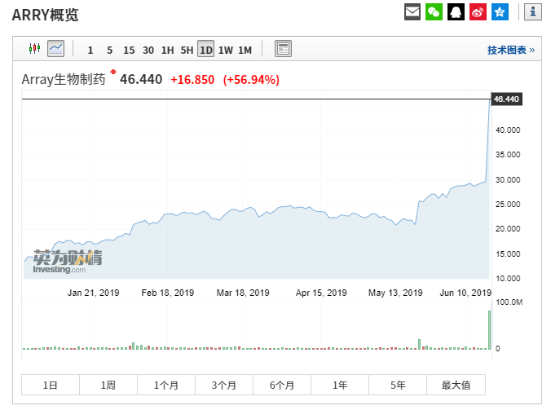Select the 1M interval

click(245, 51)
